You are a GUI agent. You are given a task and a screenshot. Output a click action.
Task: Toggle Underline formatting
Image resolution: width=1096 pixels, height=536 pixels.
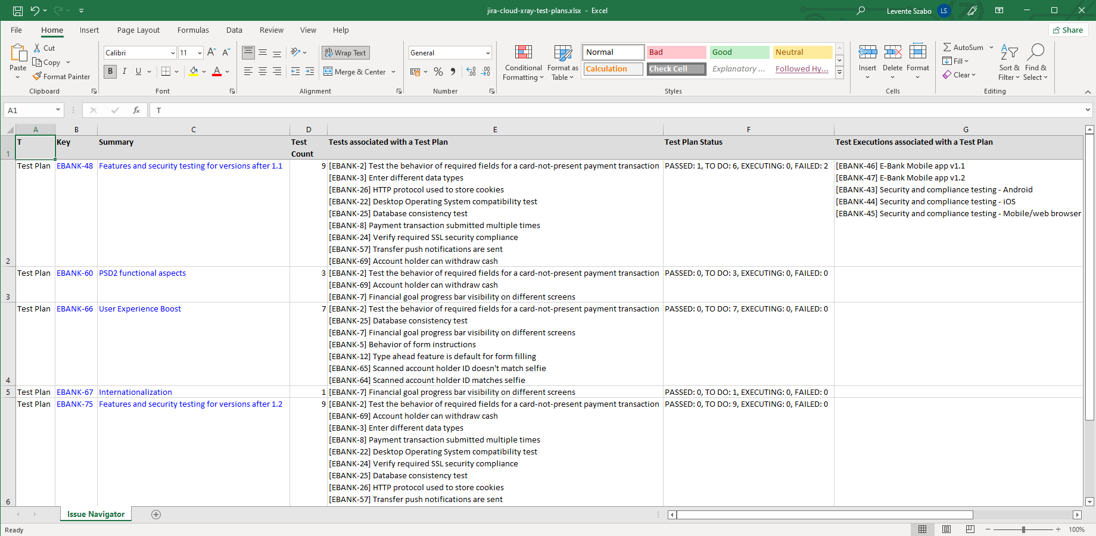(x=138, y=71)
